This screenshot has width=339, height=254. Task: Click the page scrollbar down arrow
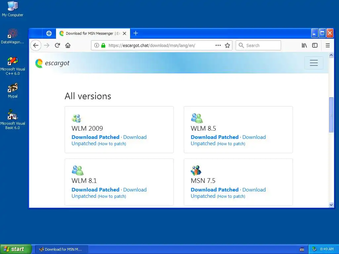coord(331,205)
